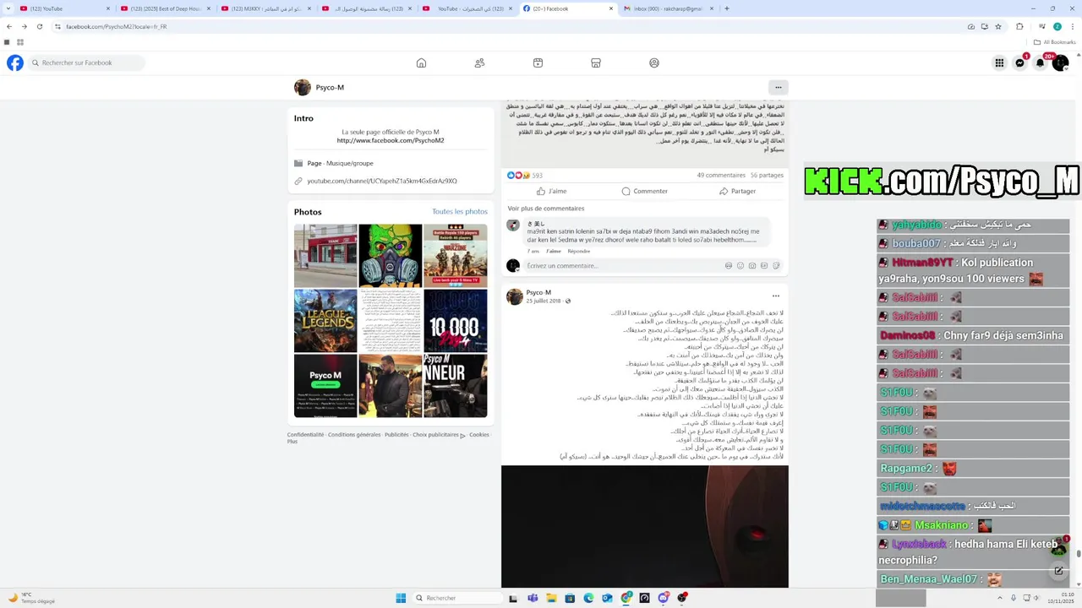1082x608 pixels.
Task: Open the Watch video icon in top navigation
Action: (538, 62)
